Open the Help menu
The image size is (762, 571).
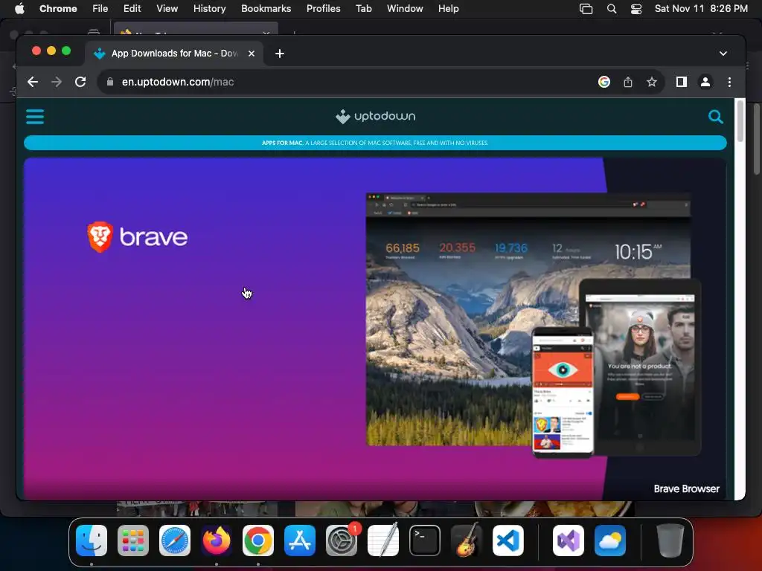click(x=448, y=9)
